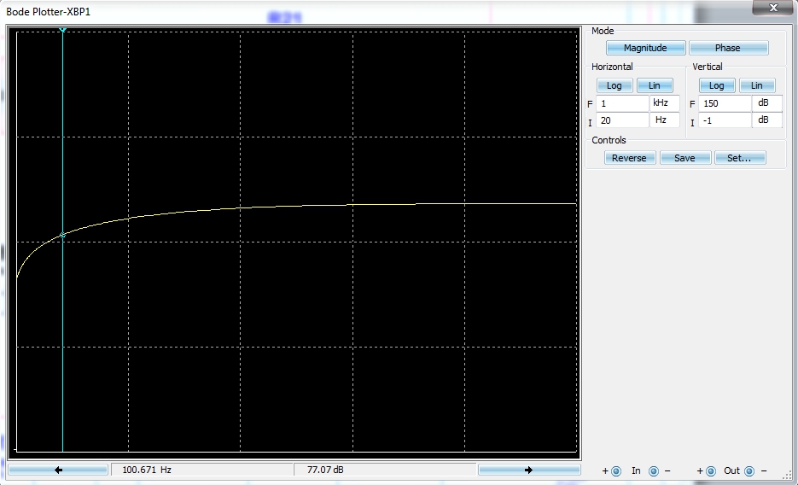This screenshot has height=485, width=798.
Task: Set the Horizontal axis to Lin
Action: 655,85
